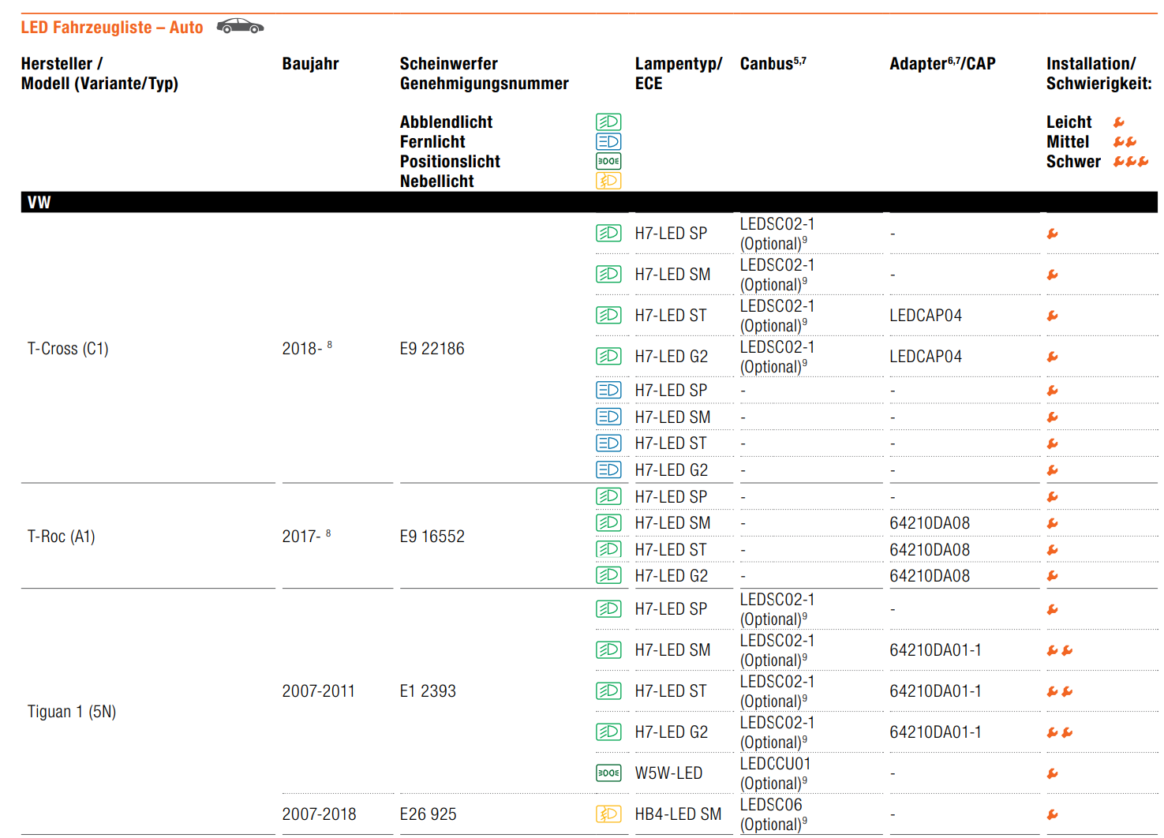Click the '2018-' year cell

(307, 348)
